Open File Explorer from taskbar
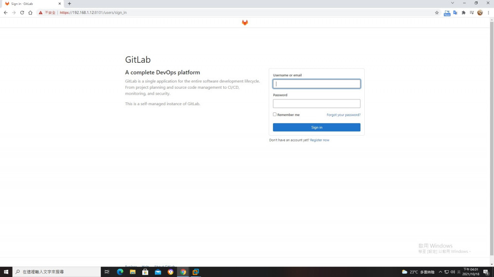This screenshot has width=494, height=277. coord(133,272)
